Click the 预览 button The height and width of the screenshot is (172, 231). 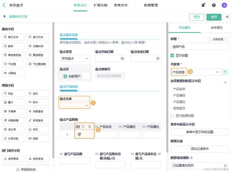point(197,17)
